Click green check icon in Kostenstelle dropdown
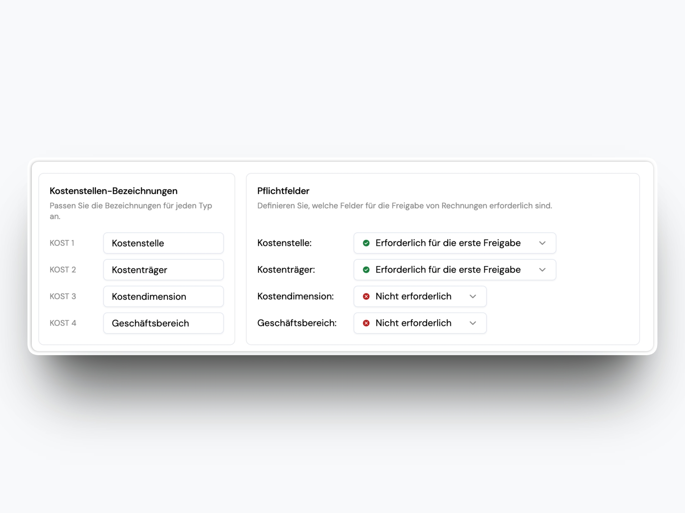Screen dimensions: 685x513 pos(366,243)
